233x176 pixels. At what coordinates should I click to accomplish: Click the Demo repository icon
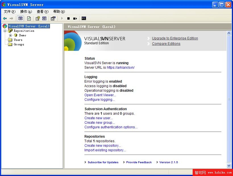(x=16, y=35)
